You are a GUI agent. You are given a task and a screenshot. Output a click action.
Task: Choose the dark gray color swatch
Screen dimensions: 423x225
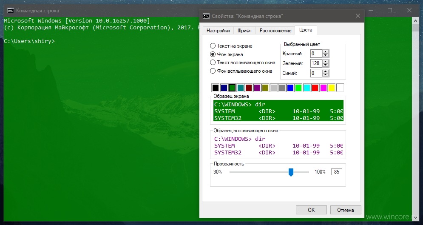coord(282,88)
